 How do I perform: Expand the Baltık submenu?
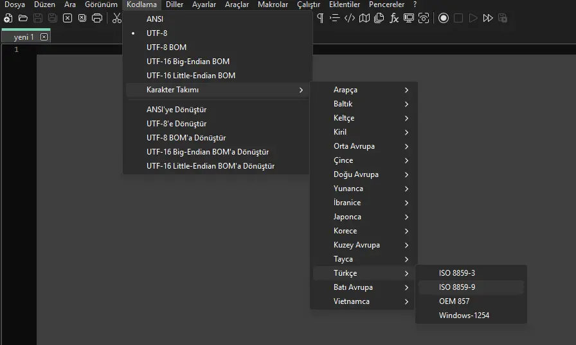coord(364,104)
